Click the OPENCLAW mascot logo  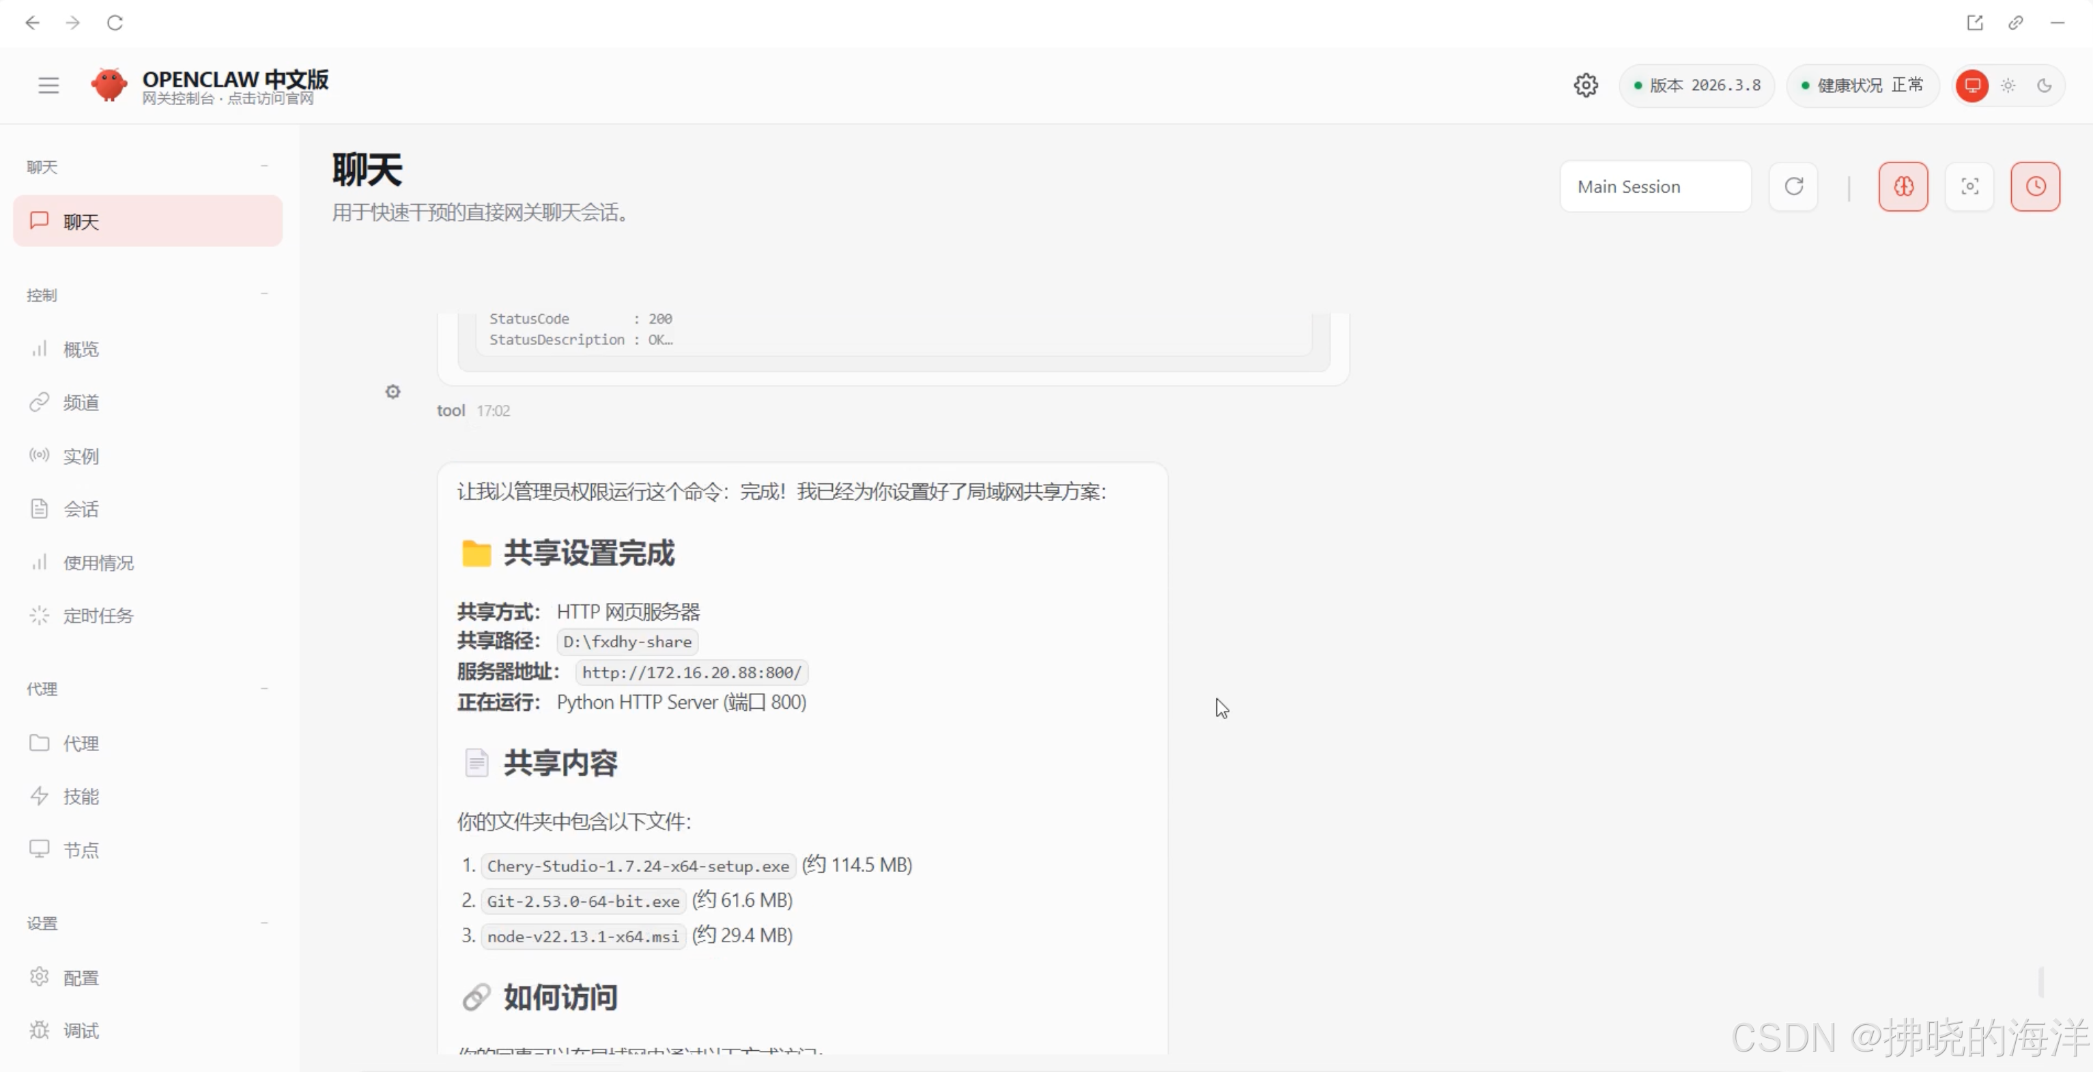point(109,85)
